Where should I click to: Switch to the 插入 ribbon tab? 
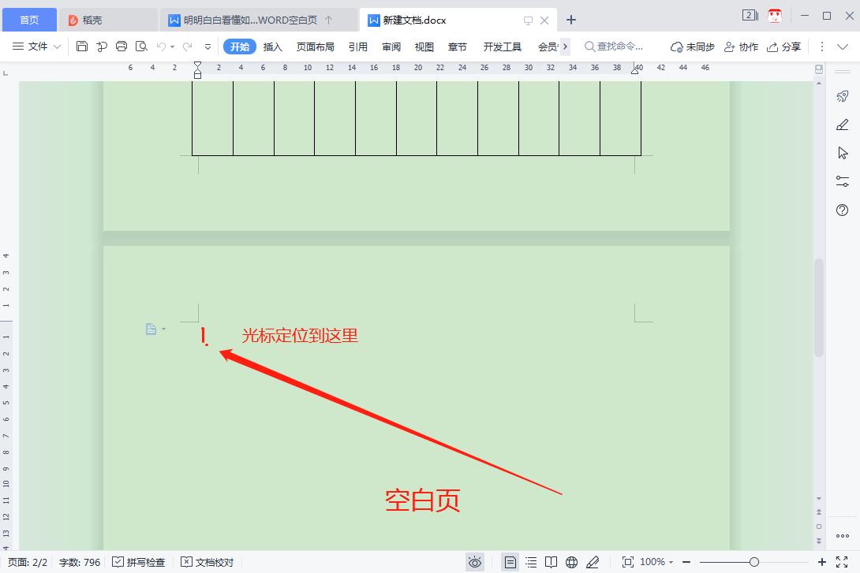(x=272, y=47)
